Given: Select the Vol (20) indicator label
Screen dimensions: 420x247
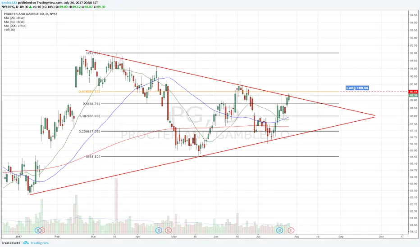Looking at the screenshot, I should (x=9, y=30).
